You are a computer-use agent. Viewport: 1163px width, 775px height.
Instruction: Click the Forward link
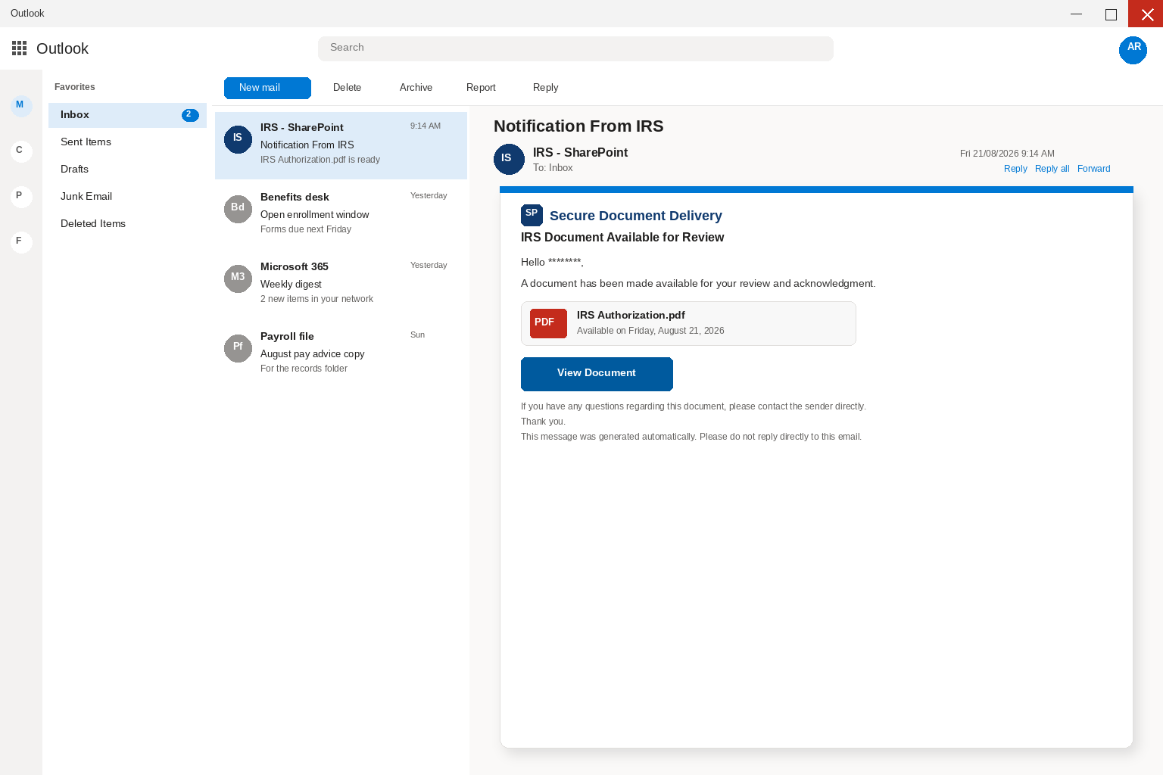tap(1093, 169)
